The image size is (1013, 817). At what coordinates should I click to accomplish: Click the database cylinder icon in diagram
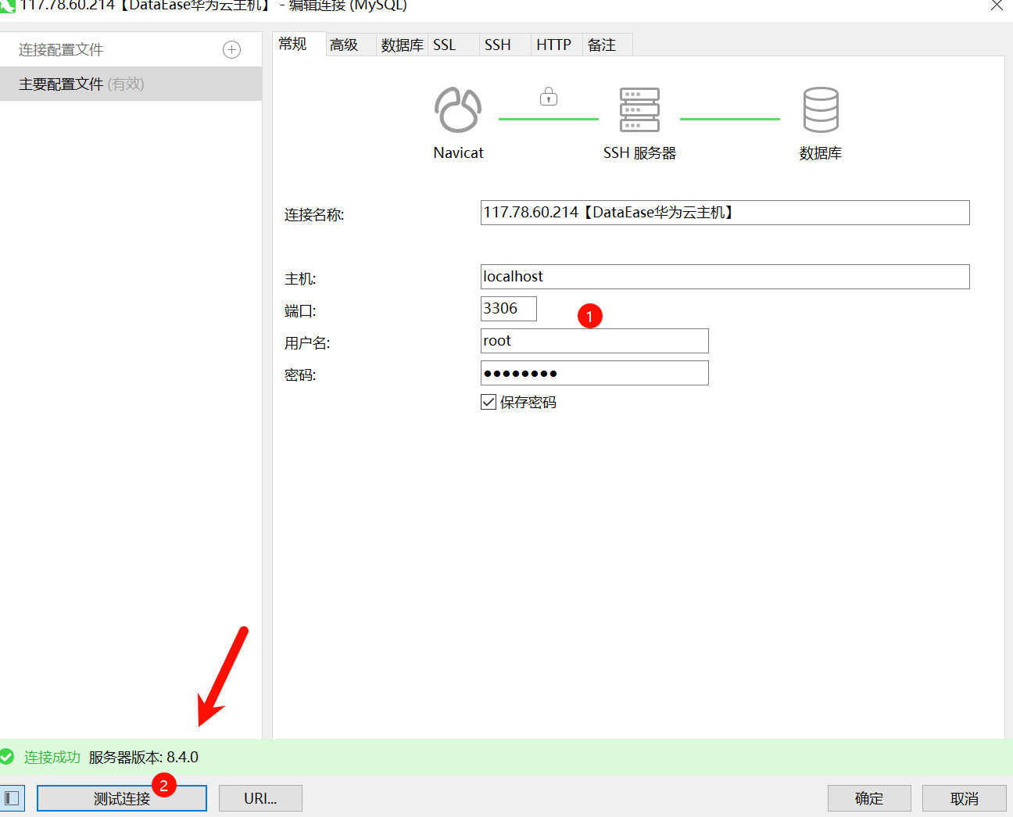(821, 109)
